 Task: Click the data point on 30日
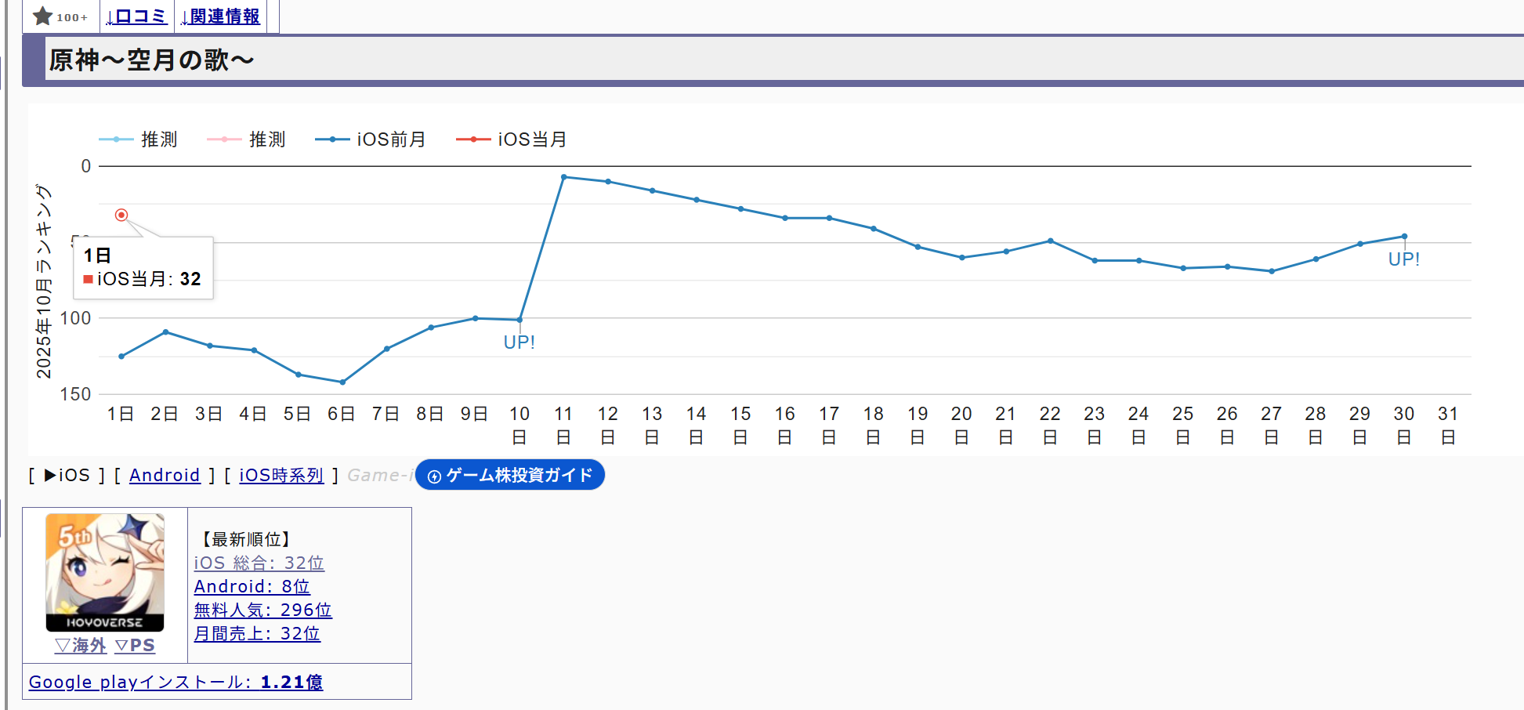pos(1404,236)
